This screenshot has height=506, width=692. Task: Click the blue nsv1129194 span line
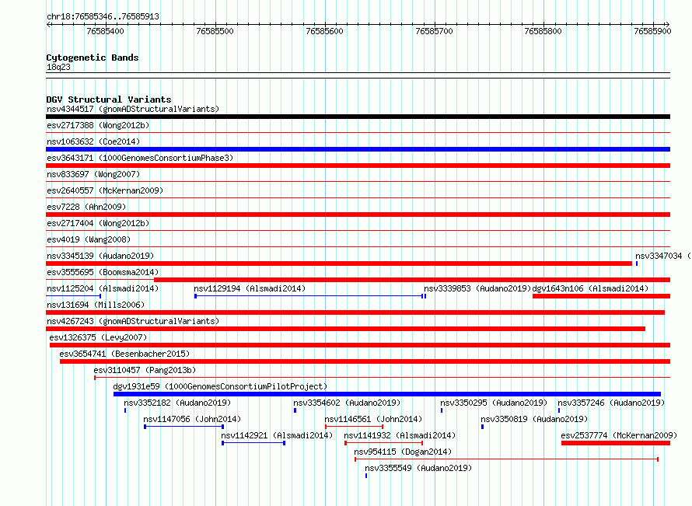pyautogui.click(x=309, y=296)
